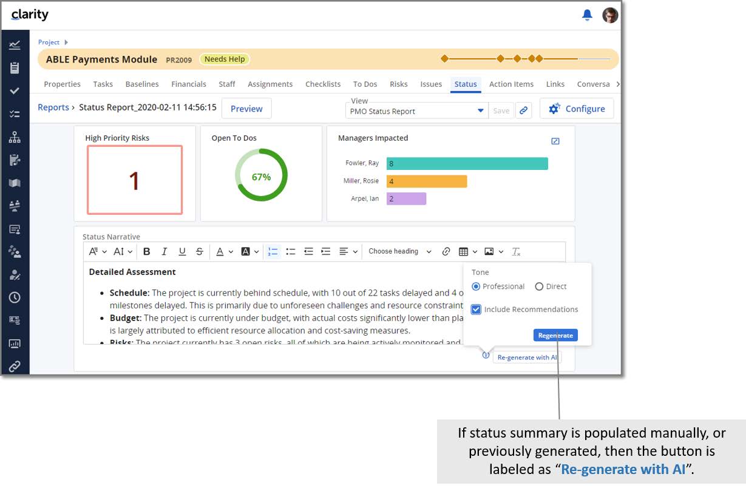Viewport: 746px width, 488px height.
Task: Open the clock timesheets sidebar icon
Action: tap(15, 297)
